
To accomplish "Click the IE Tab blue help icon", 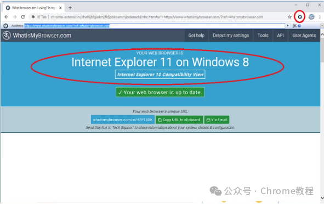I will pos(299,26).
